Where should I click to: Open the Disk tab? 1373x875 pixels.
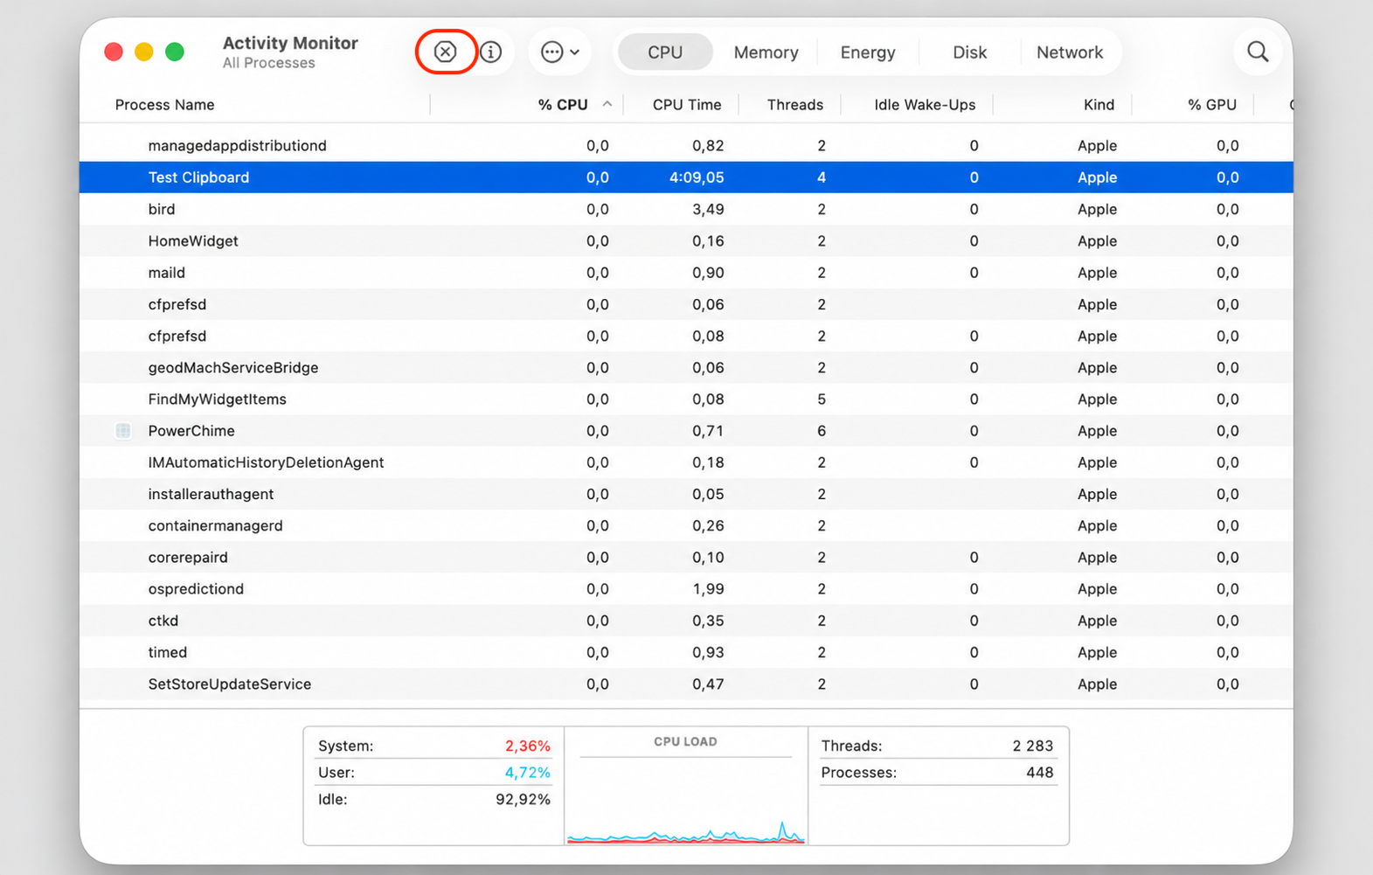click(x=969, y=52)
